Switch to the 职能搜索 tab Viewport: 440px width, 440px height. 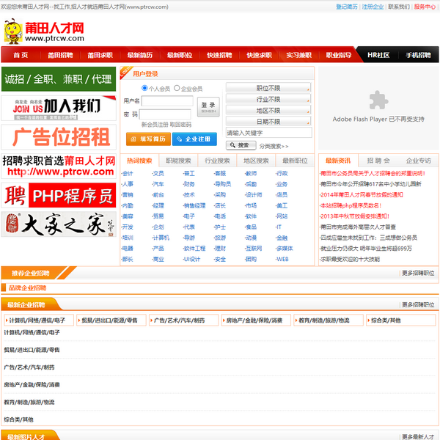178,160
